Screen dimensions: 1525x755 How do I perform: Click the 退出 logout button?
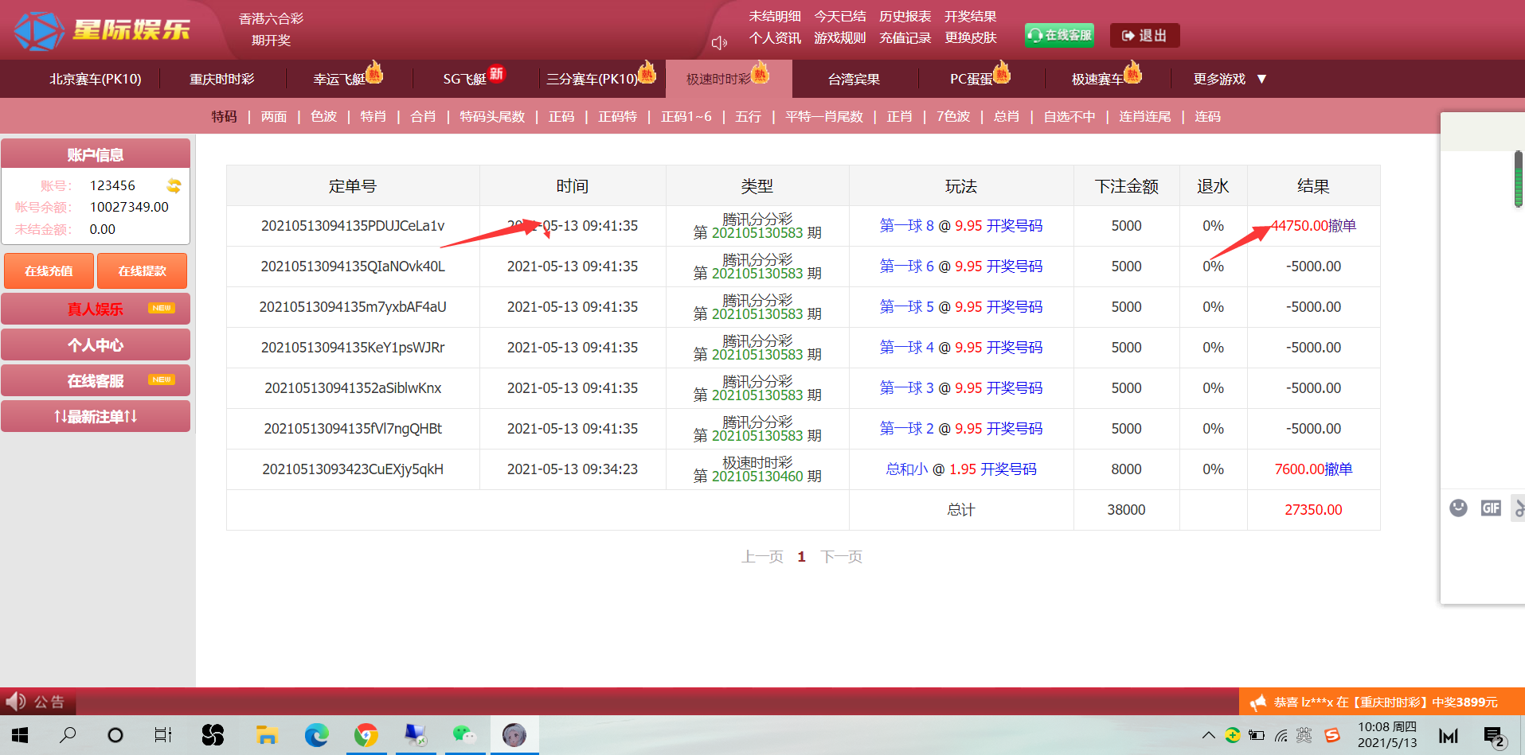[1144, 36]
